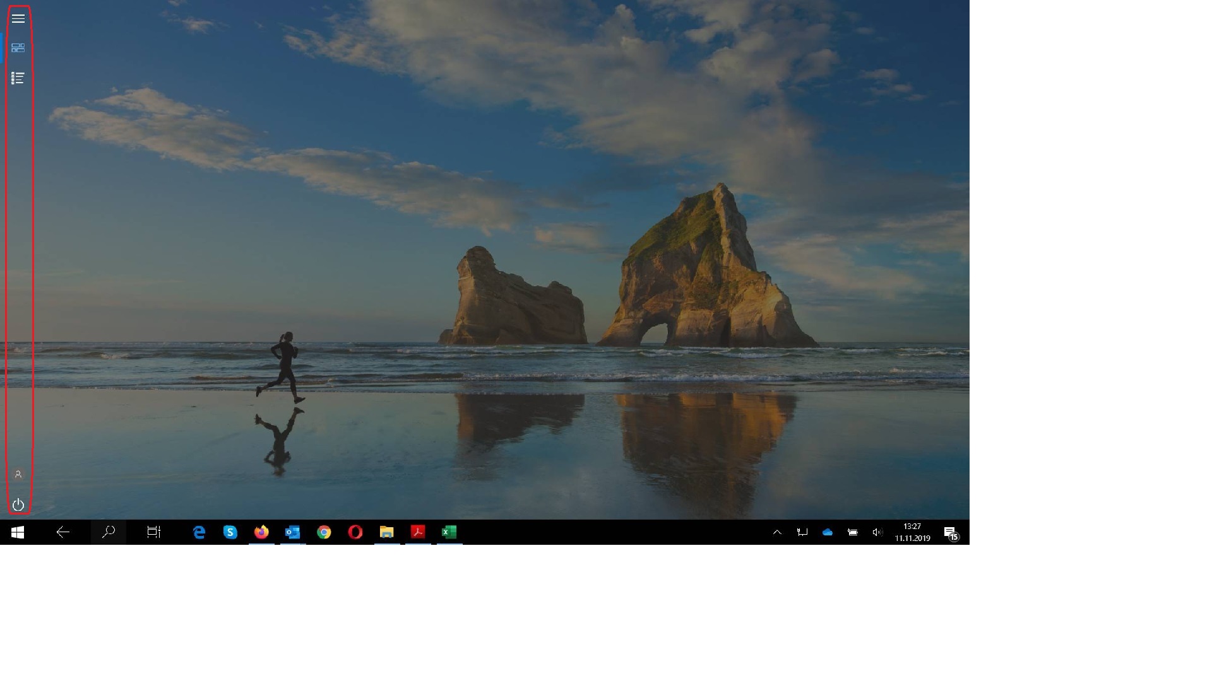This screenshot has width=1212, height=681.
Task: Open Opera browser from taskbar
Action: point(355,532)
